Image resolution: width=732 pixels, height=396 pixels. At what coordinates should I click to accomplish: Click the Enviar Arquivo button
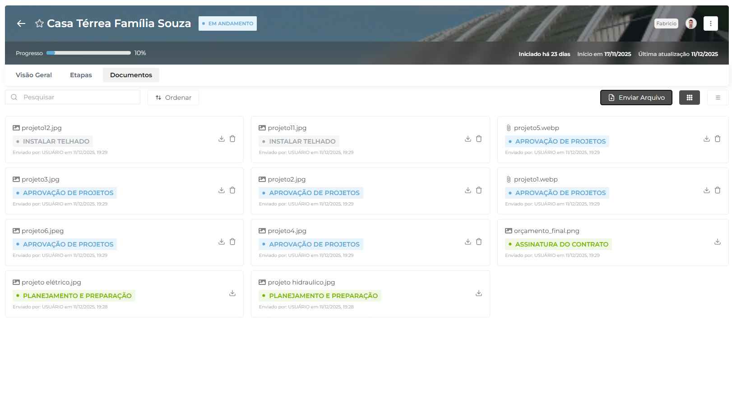tap(636, 98)
